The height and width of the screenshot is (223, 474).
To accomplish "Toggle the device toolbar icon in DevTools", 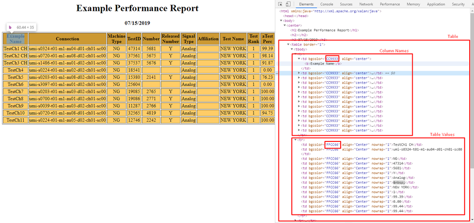I will (288, 4).
